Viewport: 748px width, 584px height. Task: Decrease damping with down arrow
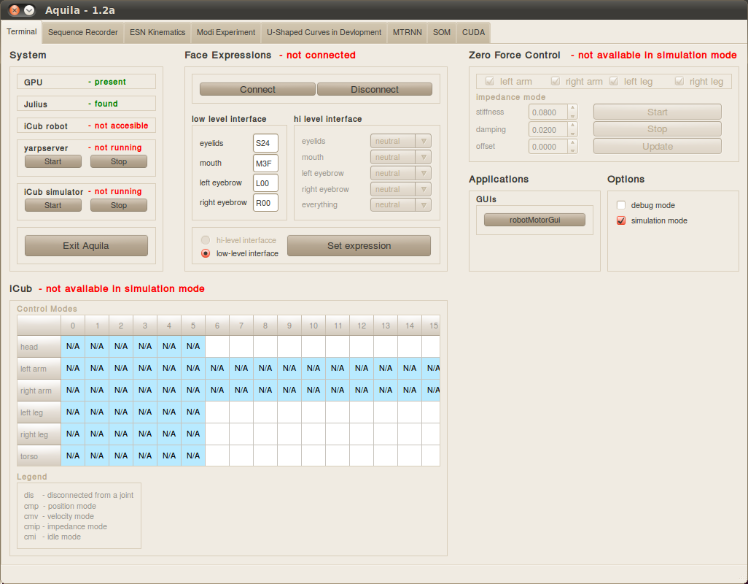573,134
